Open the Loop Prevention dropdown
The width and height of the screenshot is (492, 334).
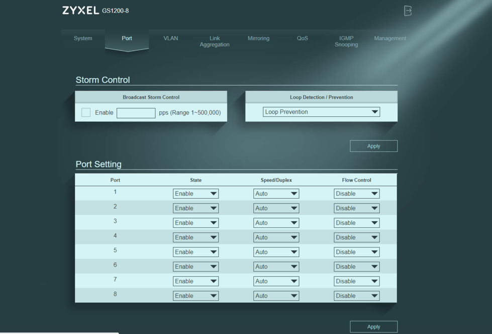tap(321, 112)
